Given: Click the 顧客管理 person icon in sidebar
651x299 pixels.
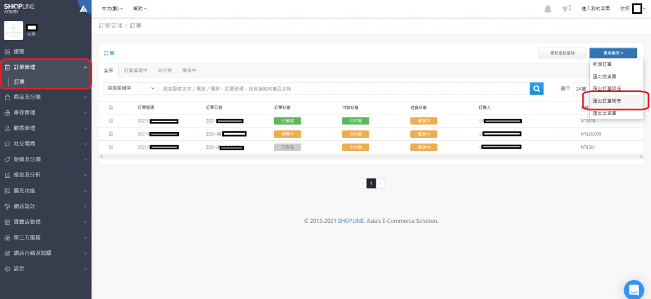Looking at the screenshot, I should click(x=7, y=128).
